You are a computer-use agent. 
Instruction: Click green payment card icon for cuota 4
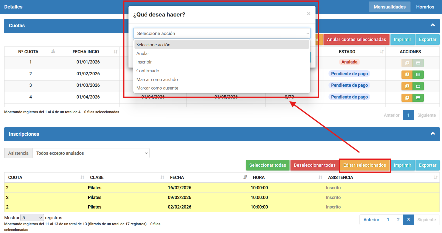coord(418,98)
